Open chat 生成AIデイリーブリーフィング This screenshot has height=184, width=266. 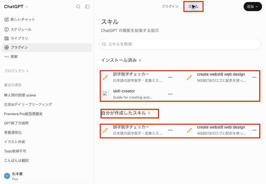[28, 104]
